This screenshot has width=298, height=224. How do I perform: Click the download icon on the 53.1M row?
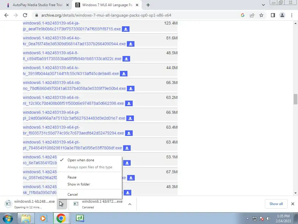[x=127, y=163]
